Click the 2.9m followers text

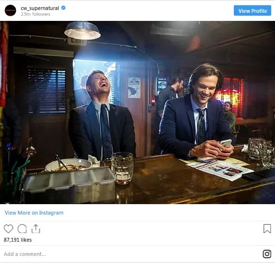tap(35, 14)
